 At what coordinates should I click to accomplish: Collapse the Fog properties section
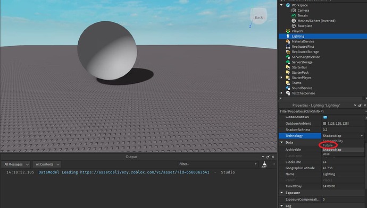(x=282, y=206)
